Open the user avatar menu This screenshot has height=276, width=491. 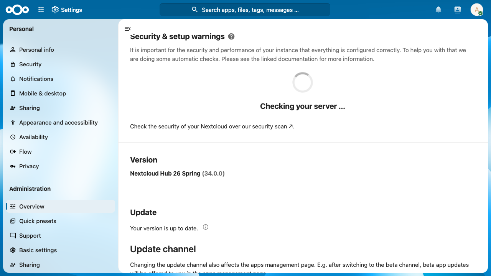pos(477,10)
